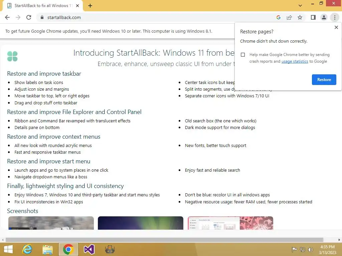Screen dimensions: 342x256
Task: Expand the tab search dropdown
Action: [300, 6]
